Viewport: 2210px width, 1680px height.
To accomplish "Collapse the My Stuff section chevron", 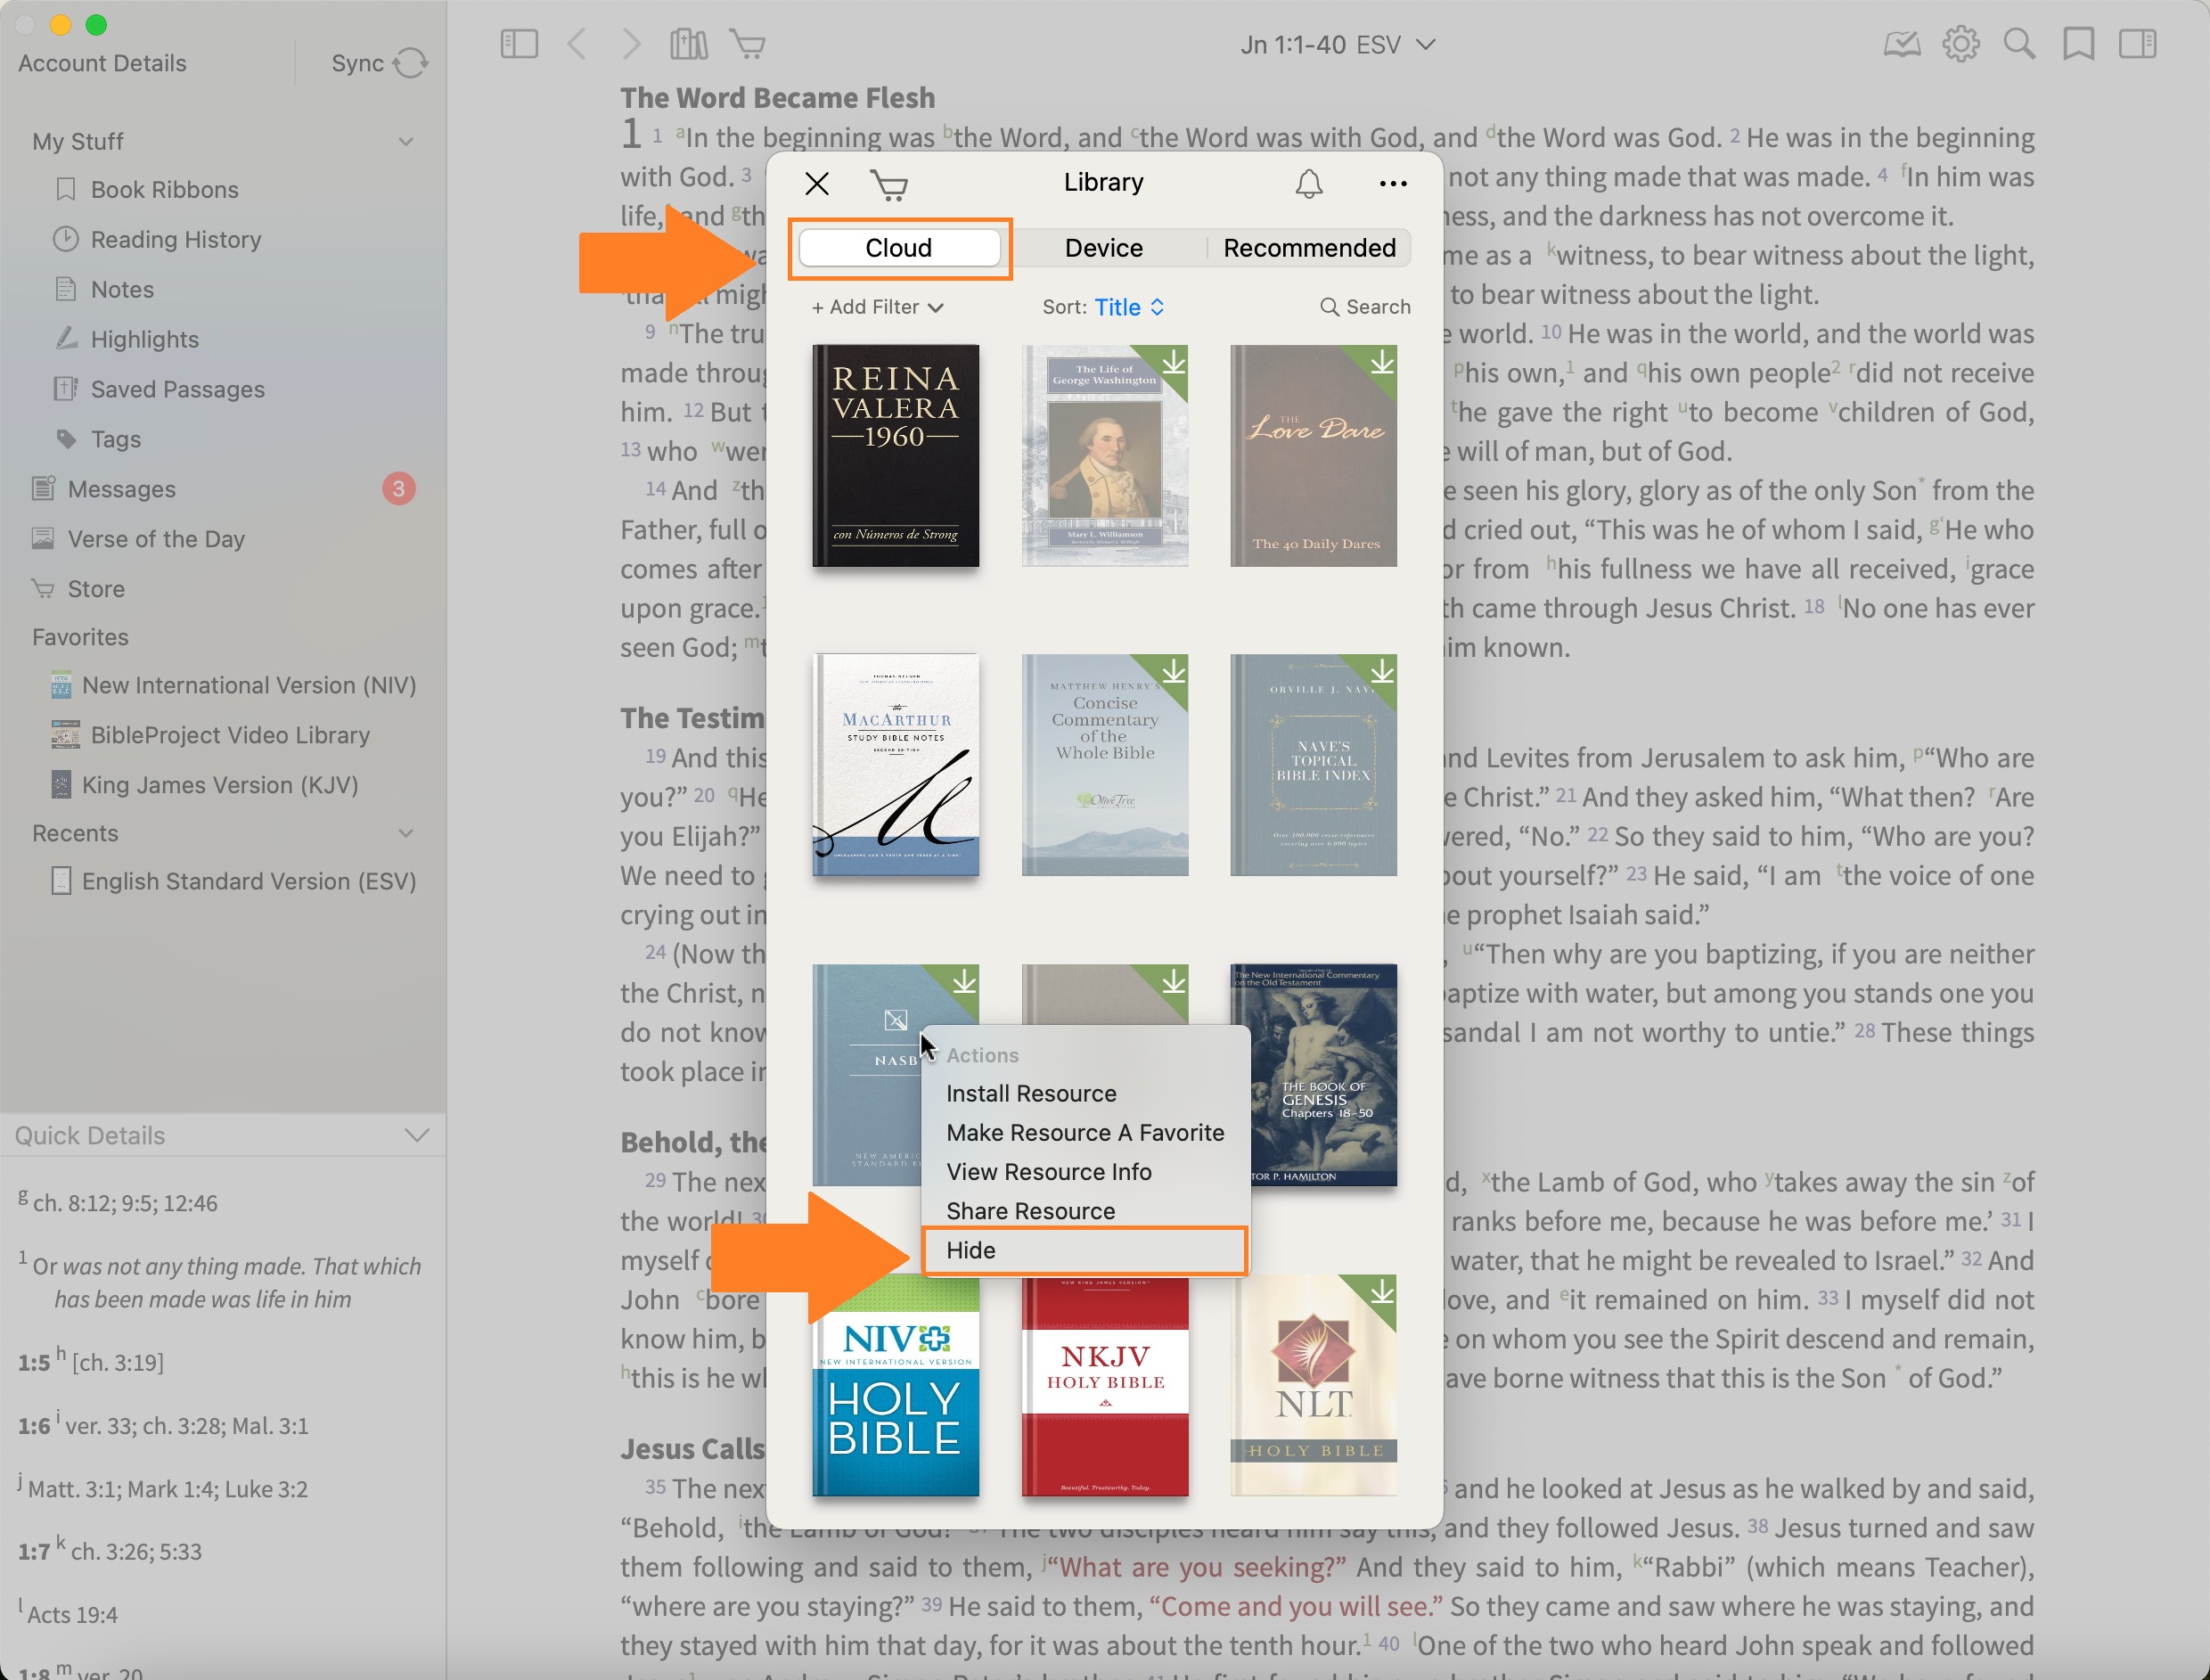I will tap(406, 141).
